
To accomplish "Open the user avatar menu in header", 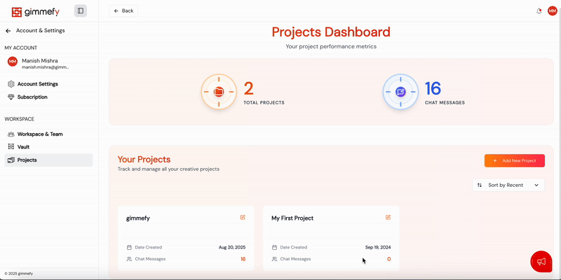I will click(552, 11).
